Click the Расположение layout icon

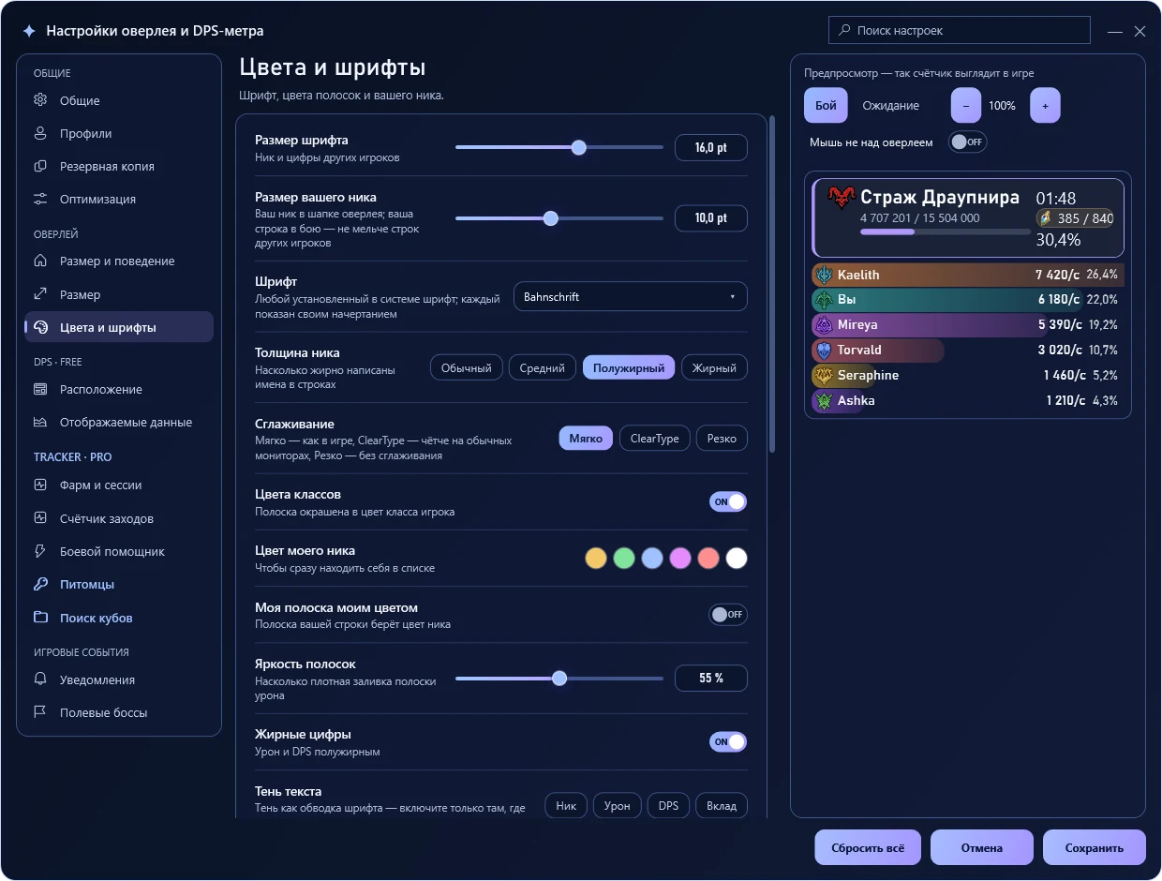point(40,389)
